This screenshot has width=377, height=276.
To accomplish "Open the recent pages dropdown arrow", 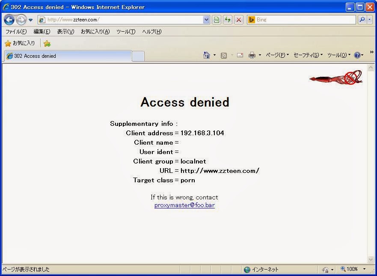I will coord(30,20).
